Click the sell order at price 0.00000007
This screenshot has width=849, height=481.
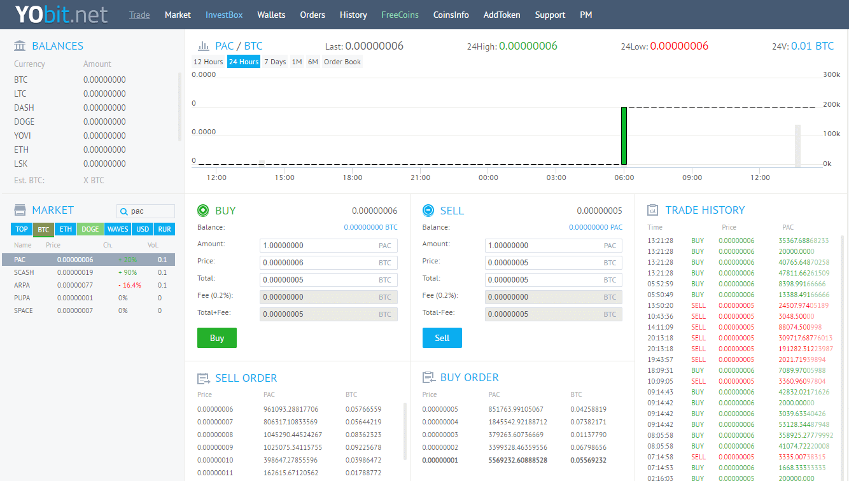297,422
